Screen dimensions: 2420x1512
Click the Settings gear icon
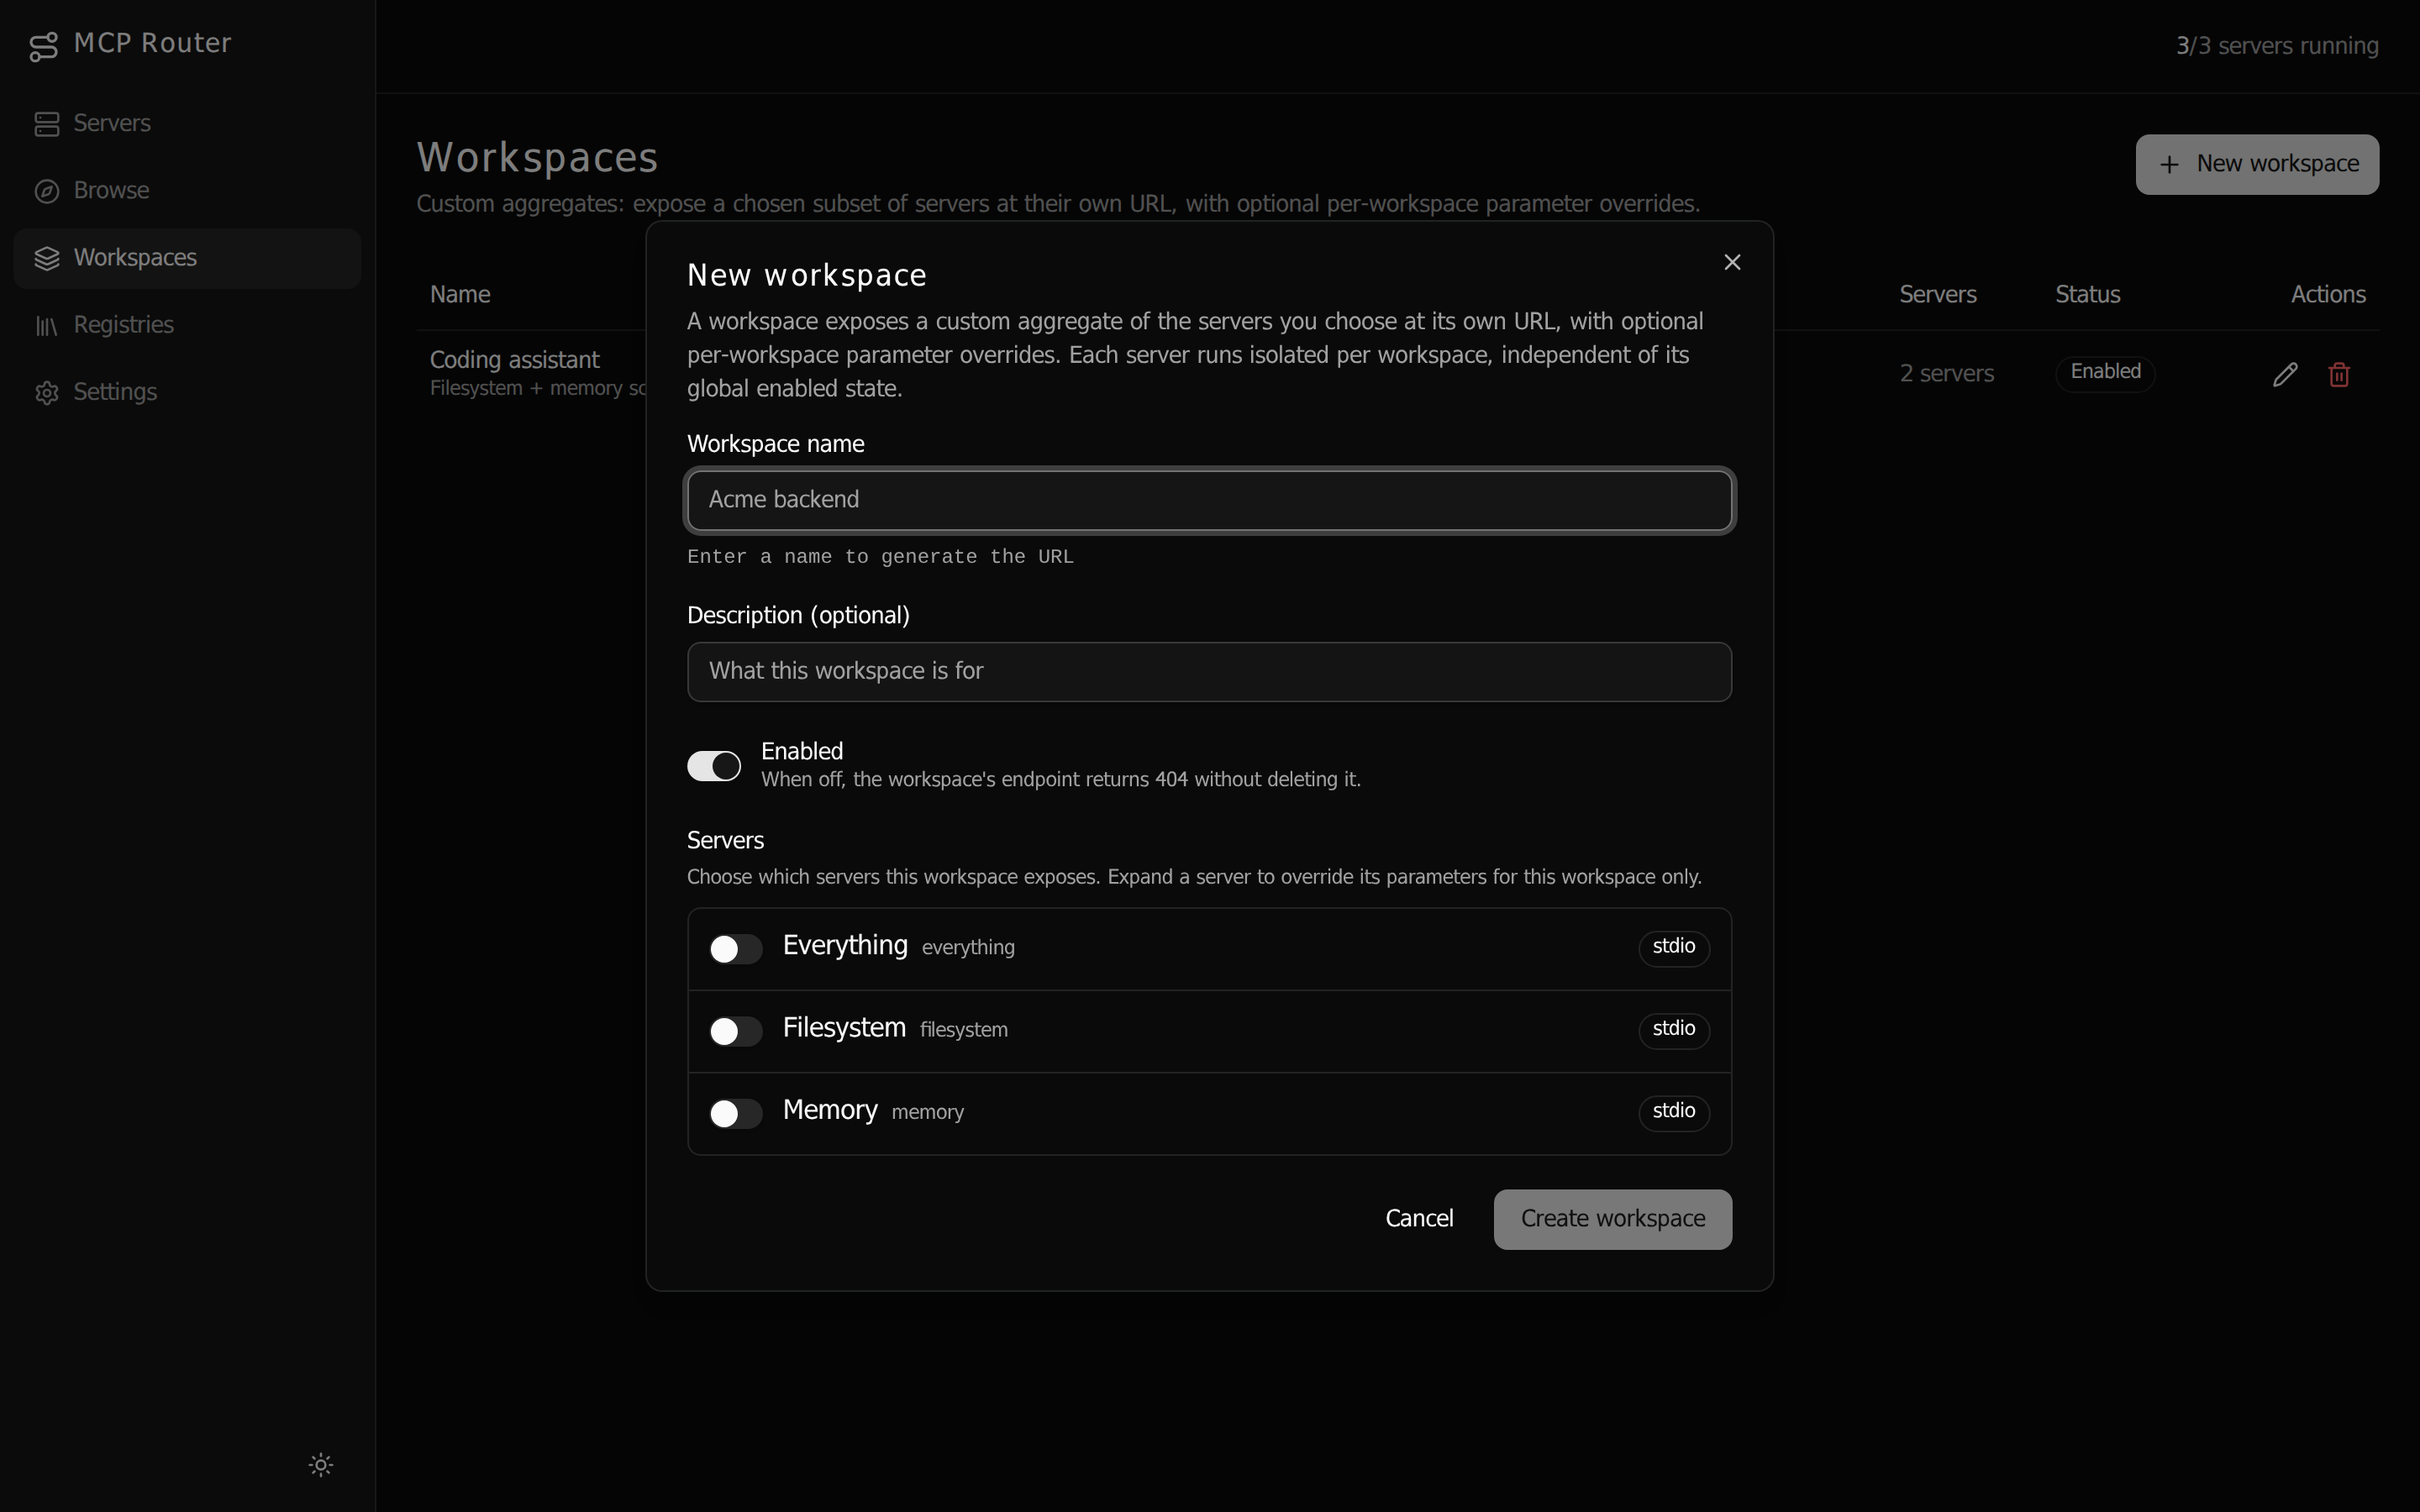point(47,392)
